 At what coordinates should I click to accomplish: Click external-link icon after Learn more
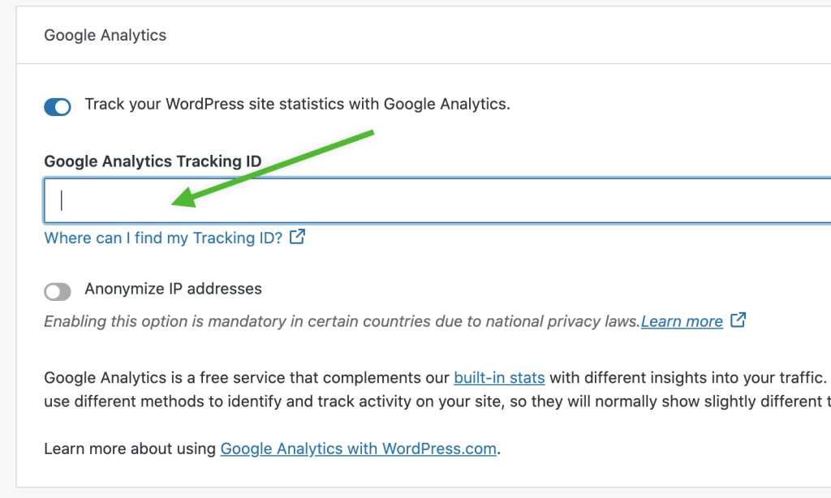[738, 320]
